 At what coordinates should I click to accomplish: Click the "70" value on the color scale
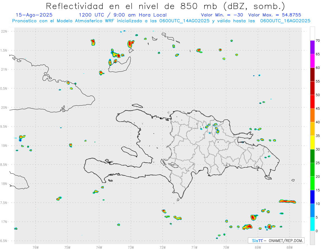[x=318, y=41]
